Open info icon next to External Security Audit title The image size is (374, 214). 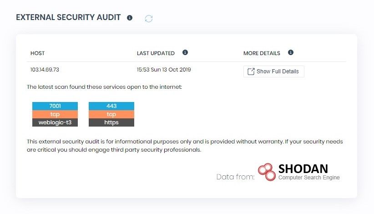(x=130, y=18)
